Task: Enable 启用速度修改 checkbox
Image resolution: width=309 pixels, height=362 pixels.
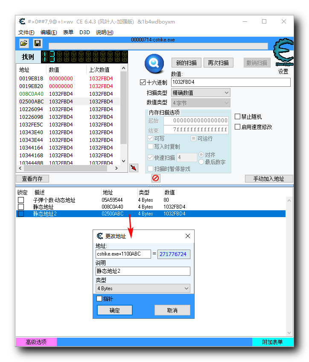Action: tap(237, 127)
